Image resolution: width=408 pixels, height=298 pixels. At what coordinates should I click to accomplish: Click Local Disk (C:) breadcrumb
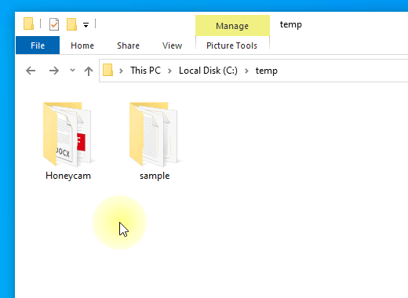click(208, 71)
